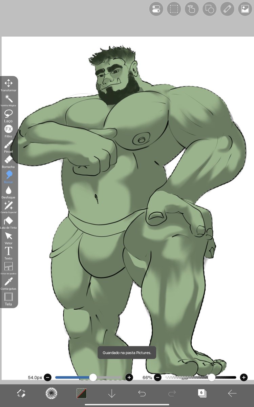
Task: Select the Caneta Especial tool
Action: [8, 207]
